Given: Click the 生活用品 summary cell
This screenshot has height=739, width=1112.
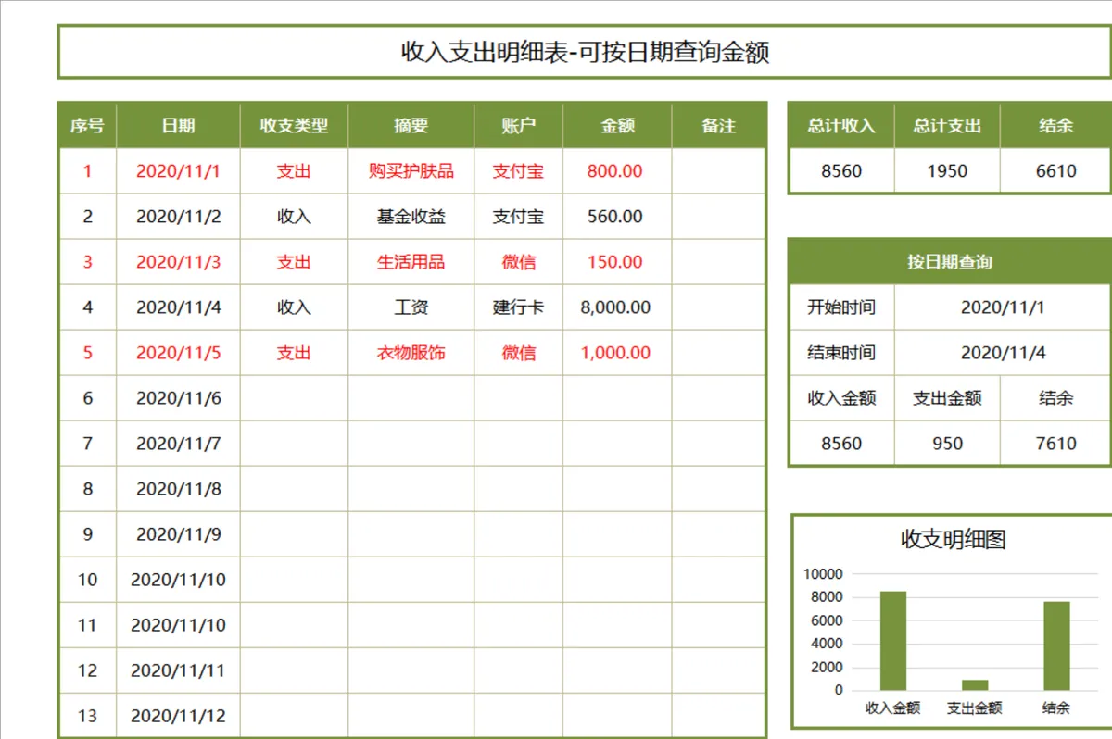Looking at the screenshot, I should [x=411, y=262].
